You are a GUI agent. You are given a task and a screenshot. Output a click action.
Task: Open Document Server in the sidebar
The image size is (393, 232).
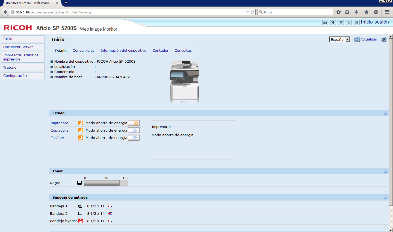click(23, 47)
